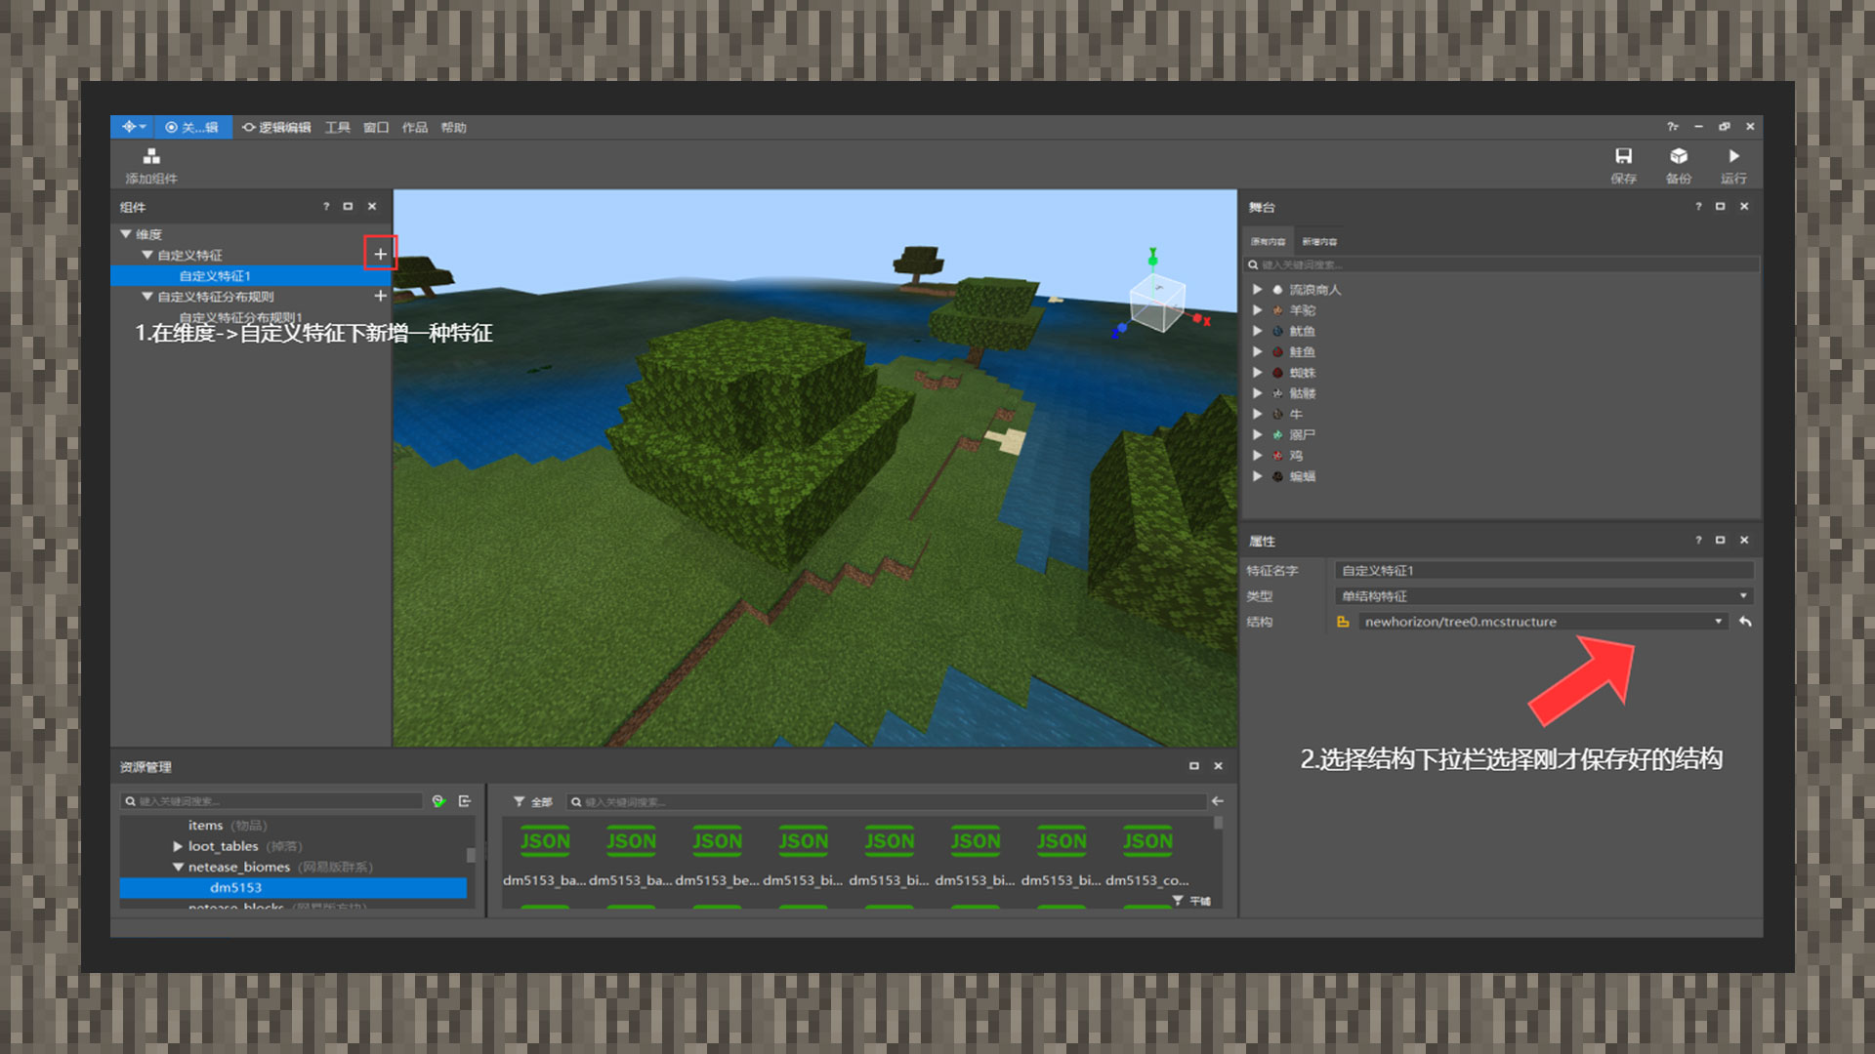Collapse the netease_biomes folder
1875x1054 pixels.
178,867
